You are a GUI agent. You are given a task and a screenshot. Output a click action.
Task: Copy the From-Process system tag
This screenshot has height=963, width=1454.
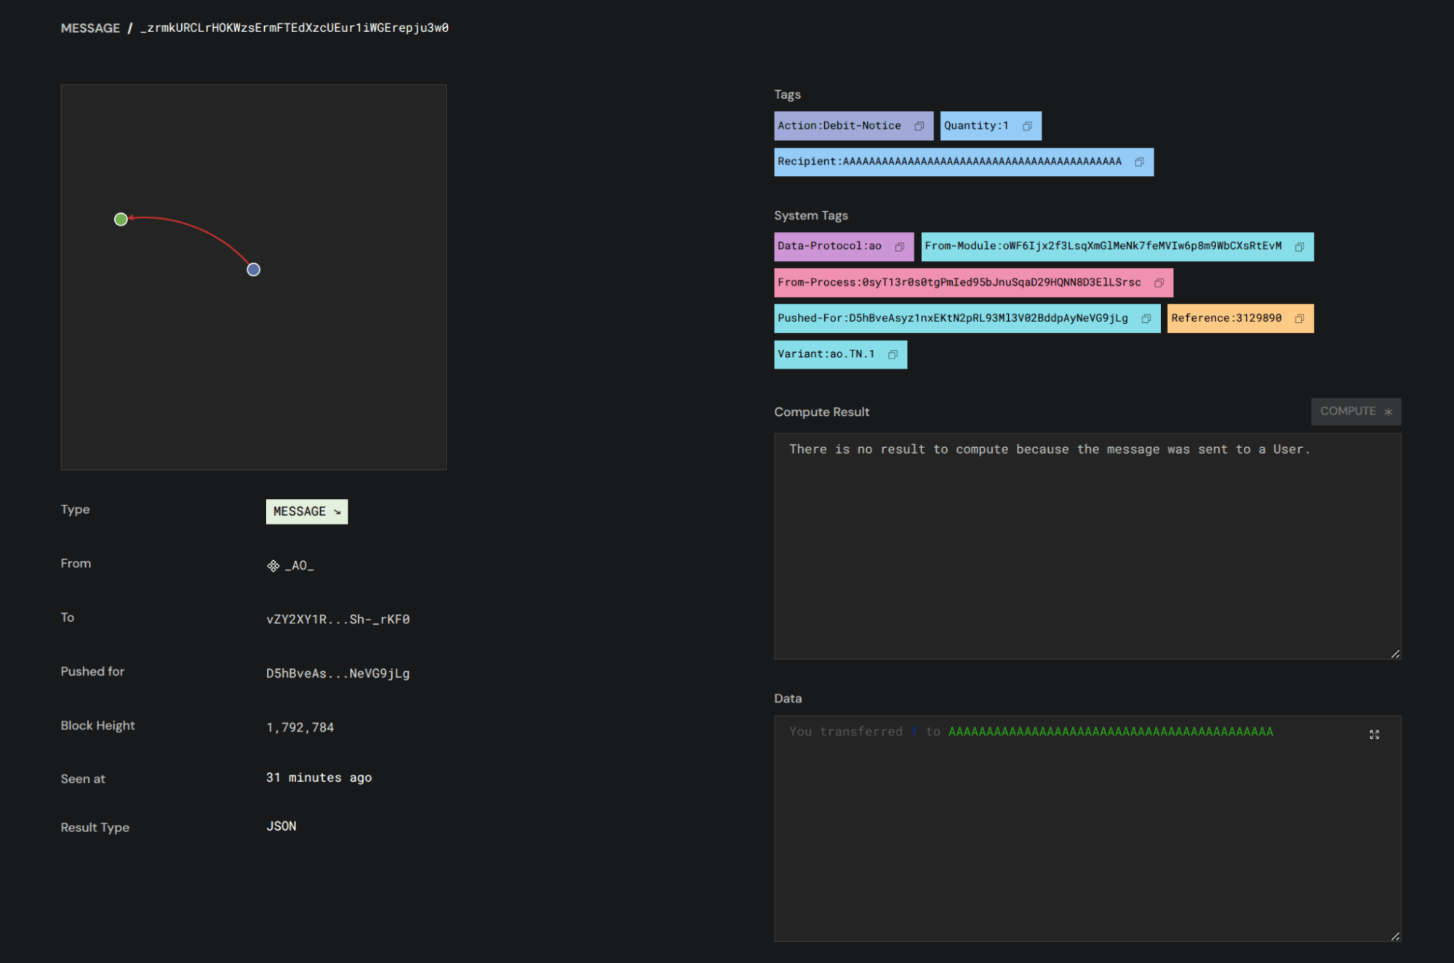click(1159, 282)
